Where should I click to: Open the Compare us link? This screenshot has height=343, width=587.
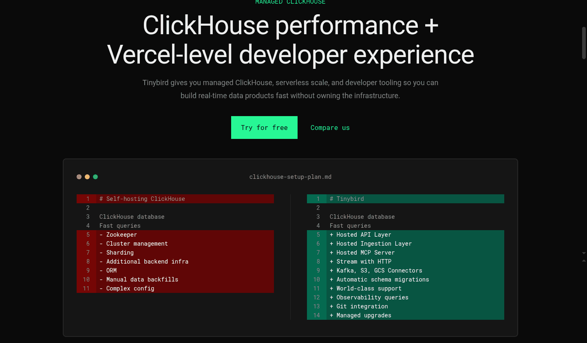pos(330,128)
